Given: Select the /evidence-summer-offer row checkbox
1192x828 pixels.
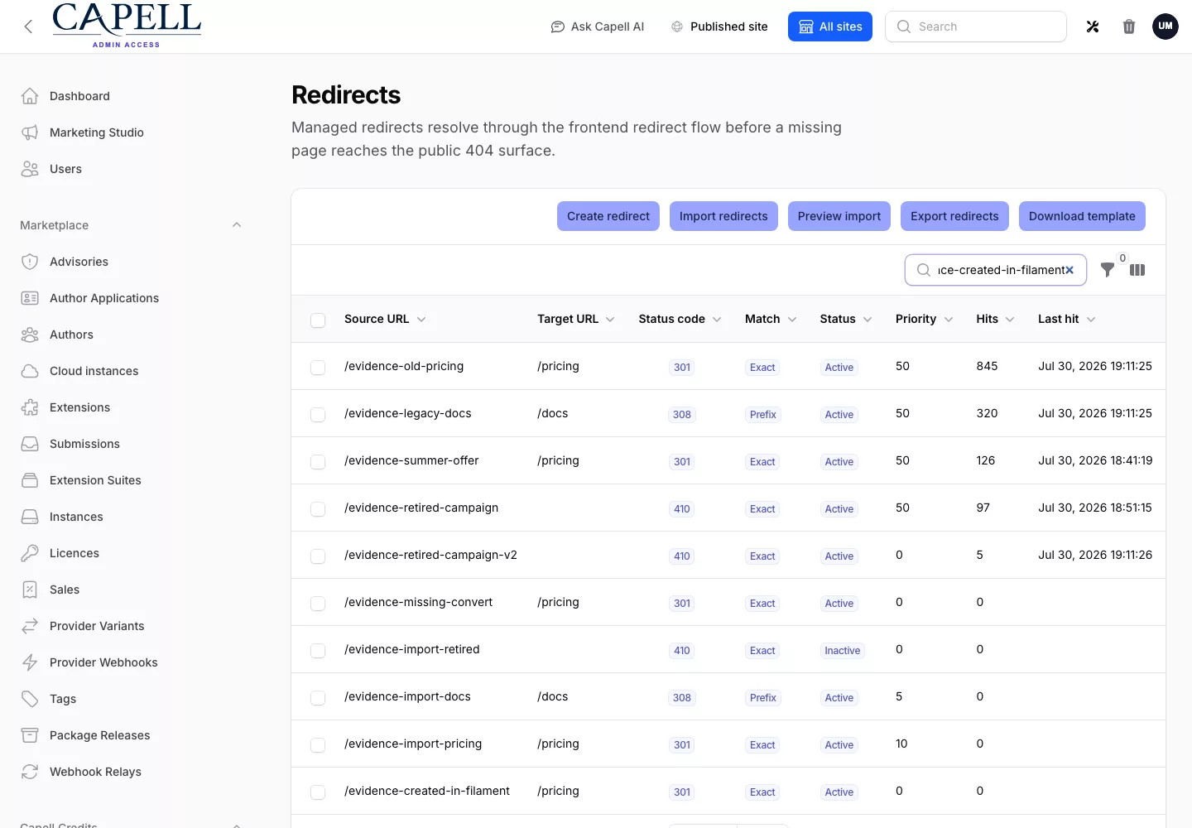Looking at the screenshot, I should (318, 461).
